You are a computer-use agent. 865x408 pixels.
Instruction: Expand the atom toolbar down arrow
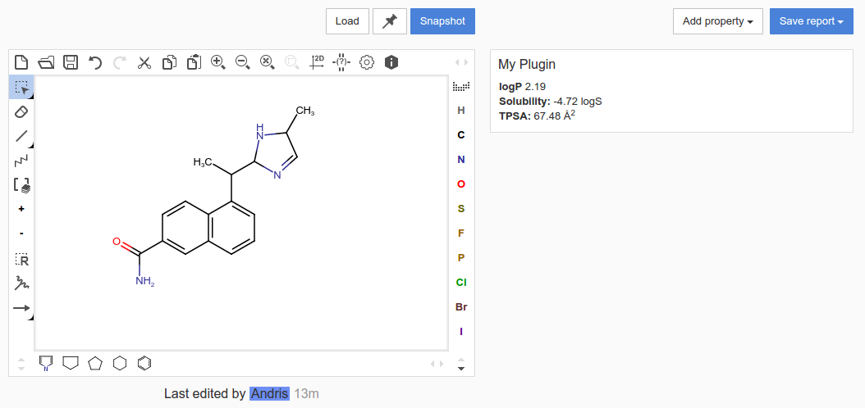[461, 368]
